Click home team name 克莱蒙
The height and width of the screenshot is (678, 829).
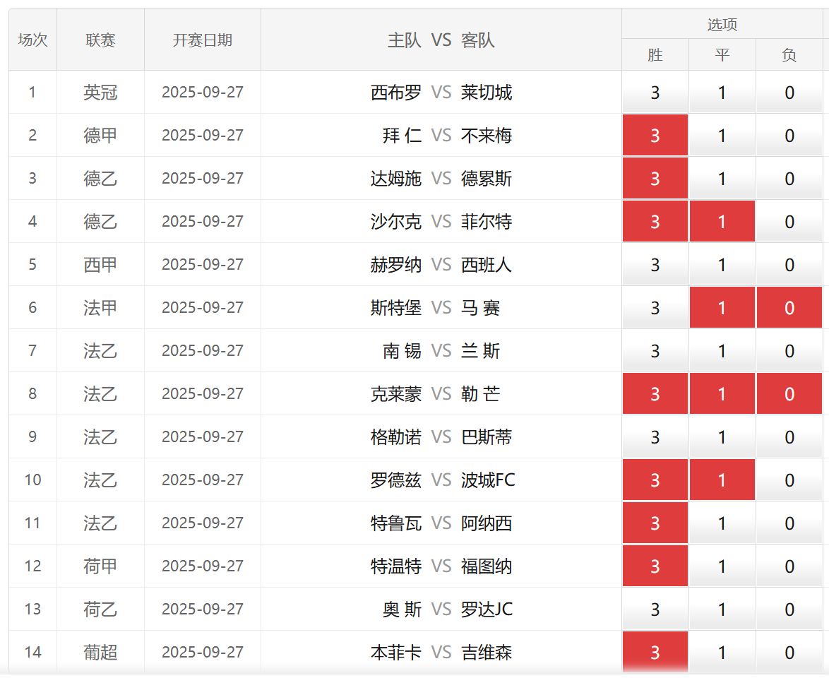point(395,394)
